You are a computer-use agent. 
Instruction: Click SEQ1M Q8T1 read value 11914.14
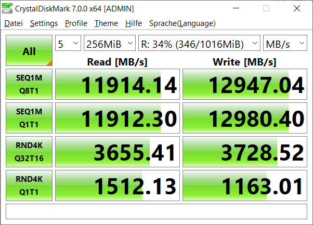pos(118,84)
